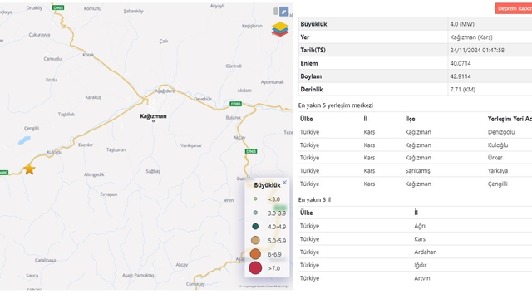This screenshot has height=299, width=532.
Task: Select the red >7.0 magnitude legend circle
Action: pos(255,267)
